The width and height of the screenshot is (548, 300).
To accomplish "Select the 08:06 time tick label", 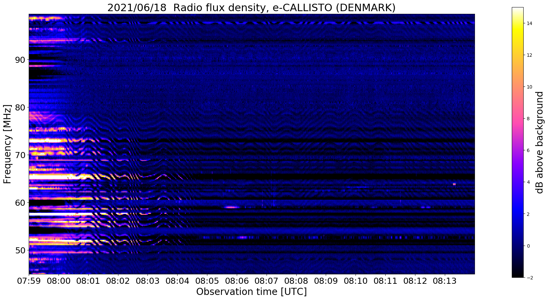I will pos(237,280).
